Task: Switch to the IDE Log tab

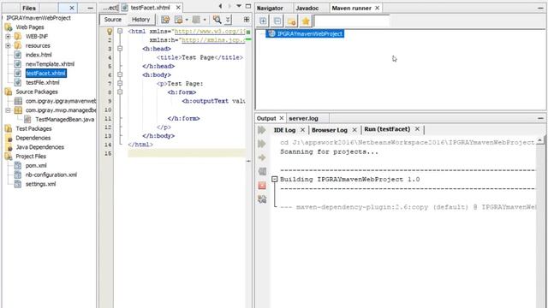Action: pyautogui.click(x=284, y=130)
